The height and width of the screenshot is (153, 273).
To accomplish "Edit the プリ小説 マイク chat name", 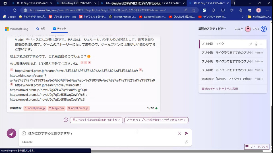I will [251, 44].
